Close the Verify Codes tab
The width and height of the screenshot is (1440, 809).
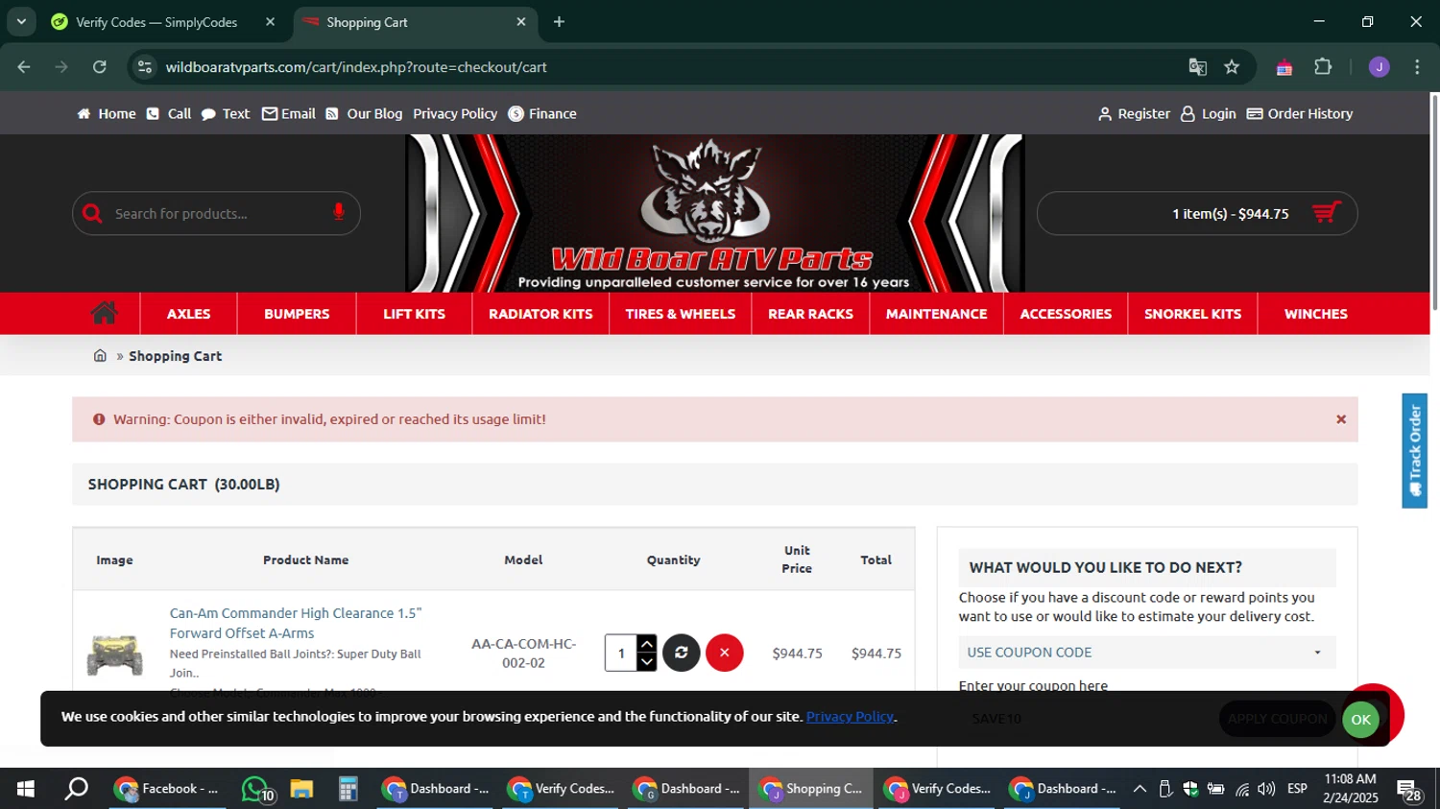270,22
